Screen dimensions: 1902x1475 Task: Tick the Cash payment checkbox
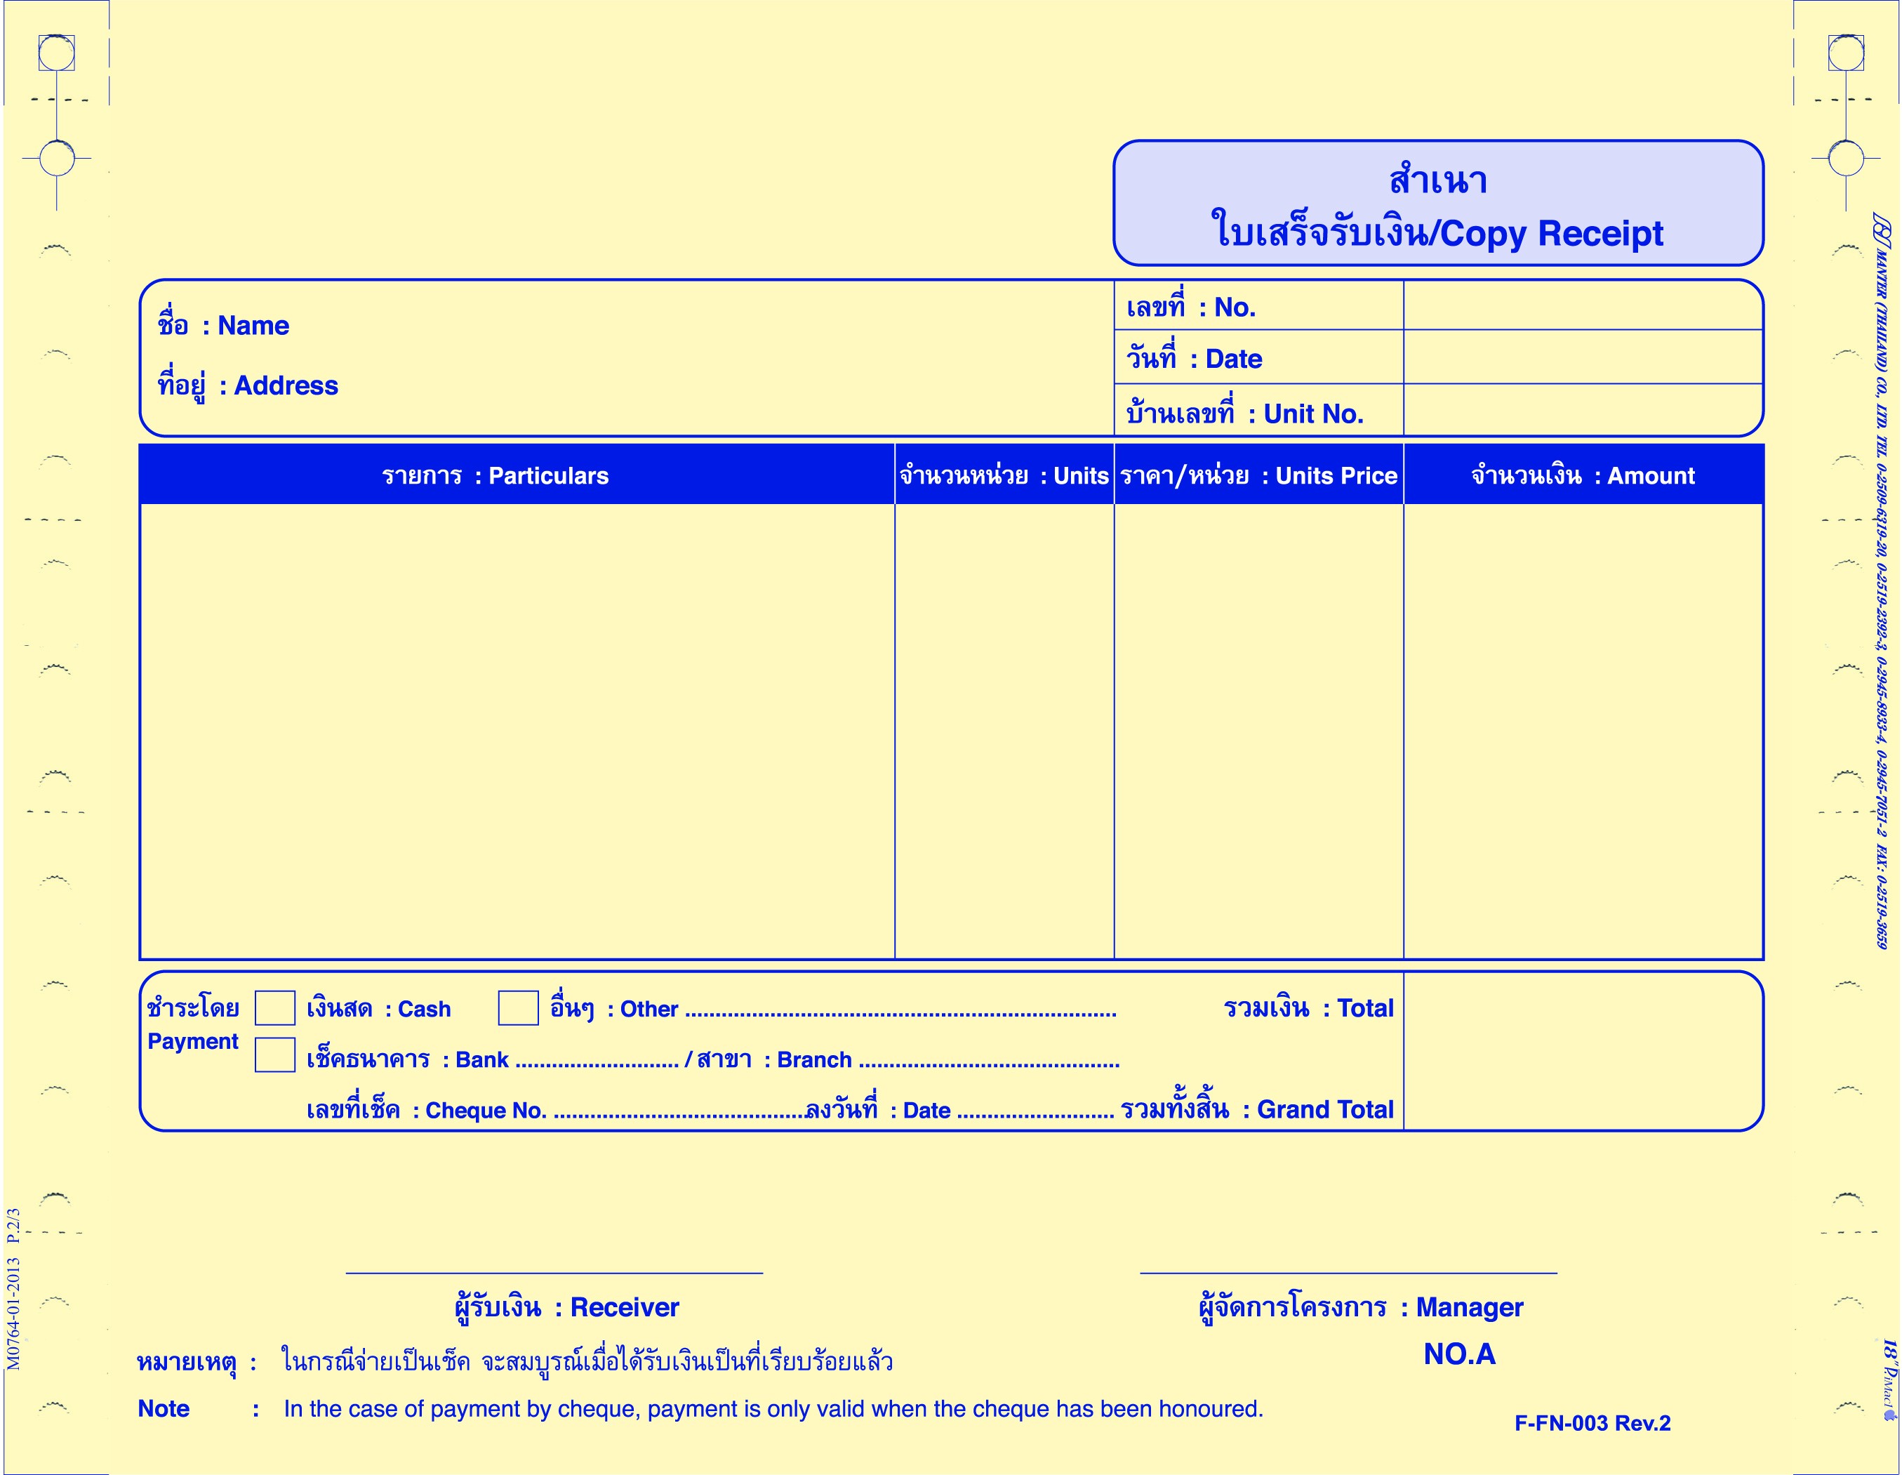(x=274, y=1008)
